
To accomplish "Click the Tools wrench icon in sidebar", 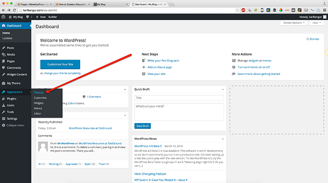I will click(x=4, y=112).
